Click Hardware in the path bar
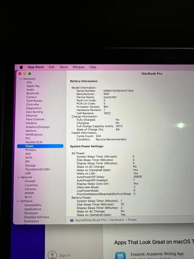The image size is (194, 259). tap(116, 220)
